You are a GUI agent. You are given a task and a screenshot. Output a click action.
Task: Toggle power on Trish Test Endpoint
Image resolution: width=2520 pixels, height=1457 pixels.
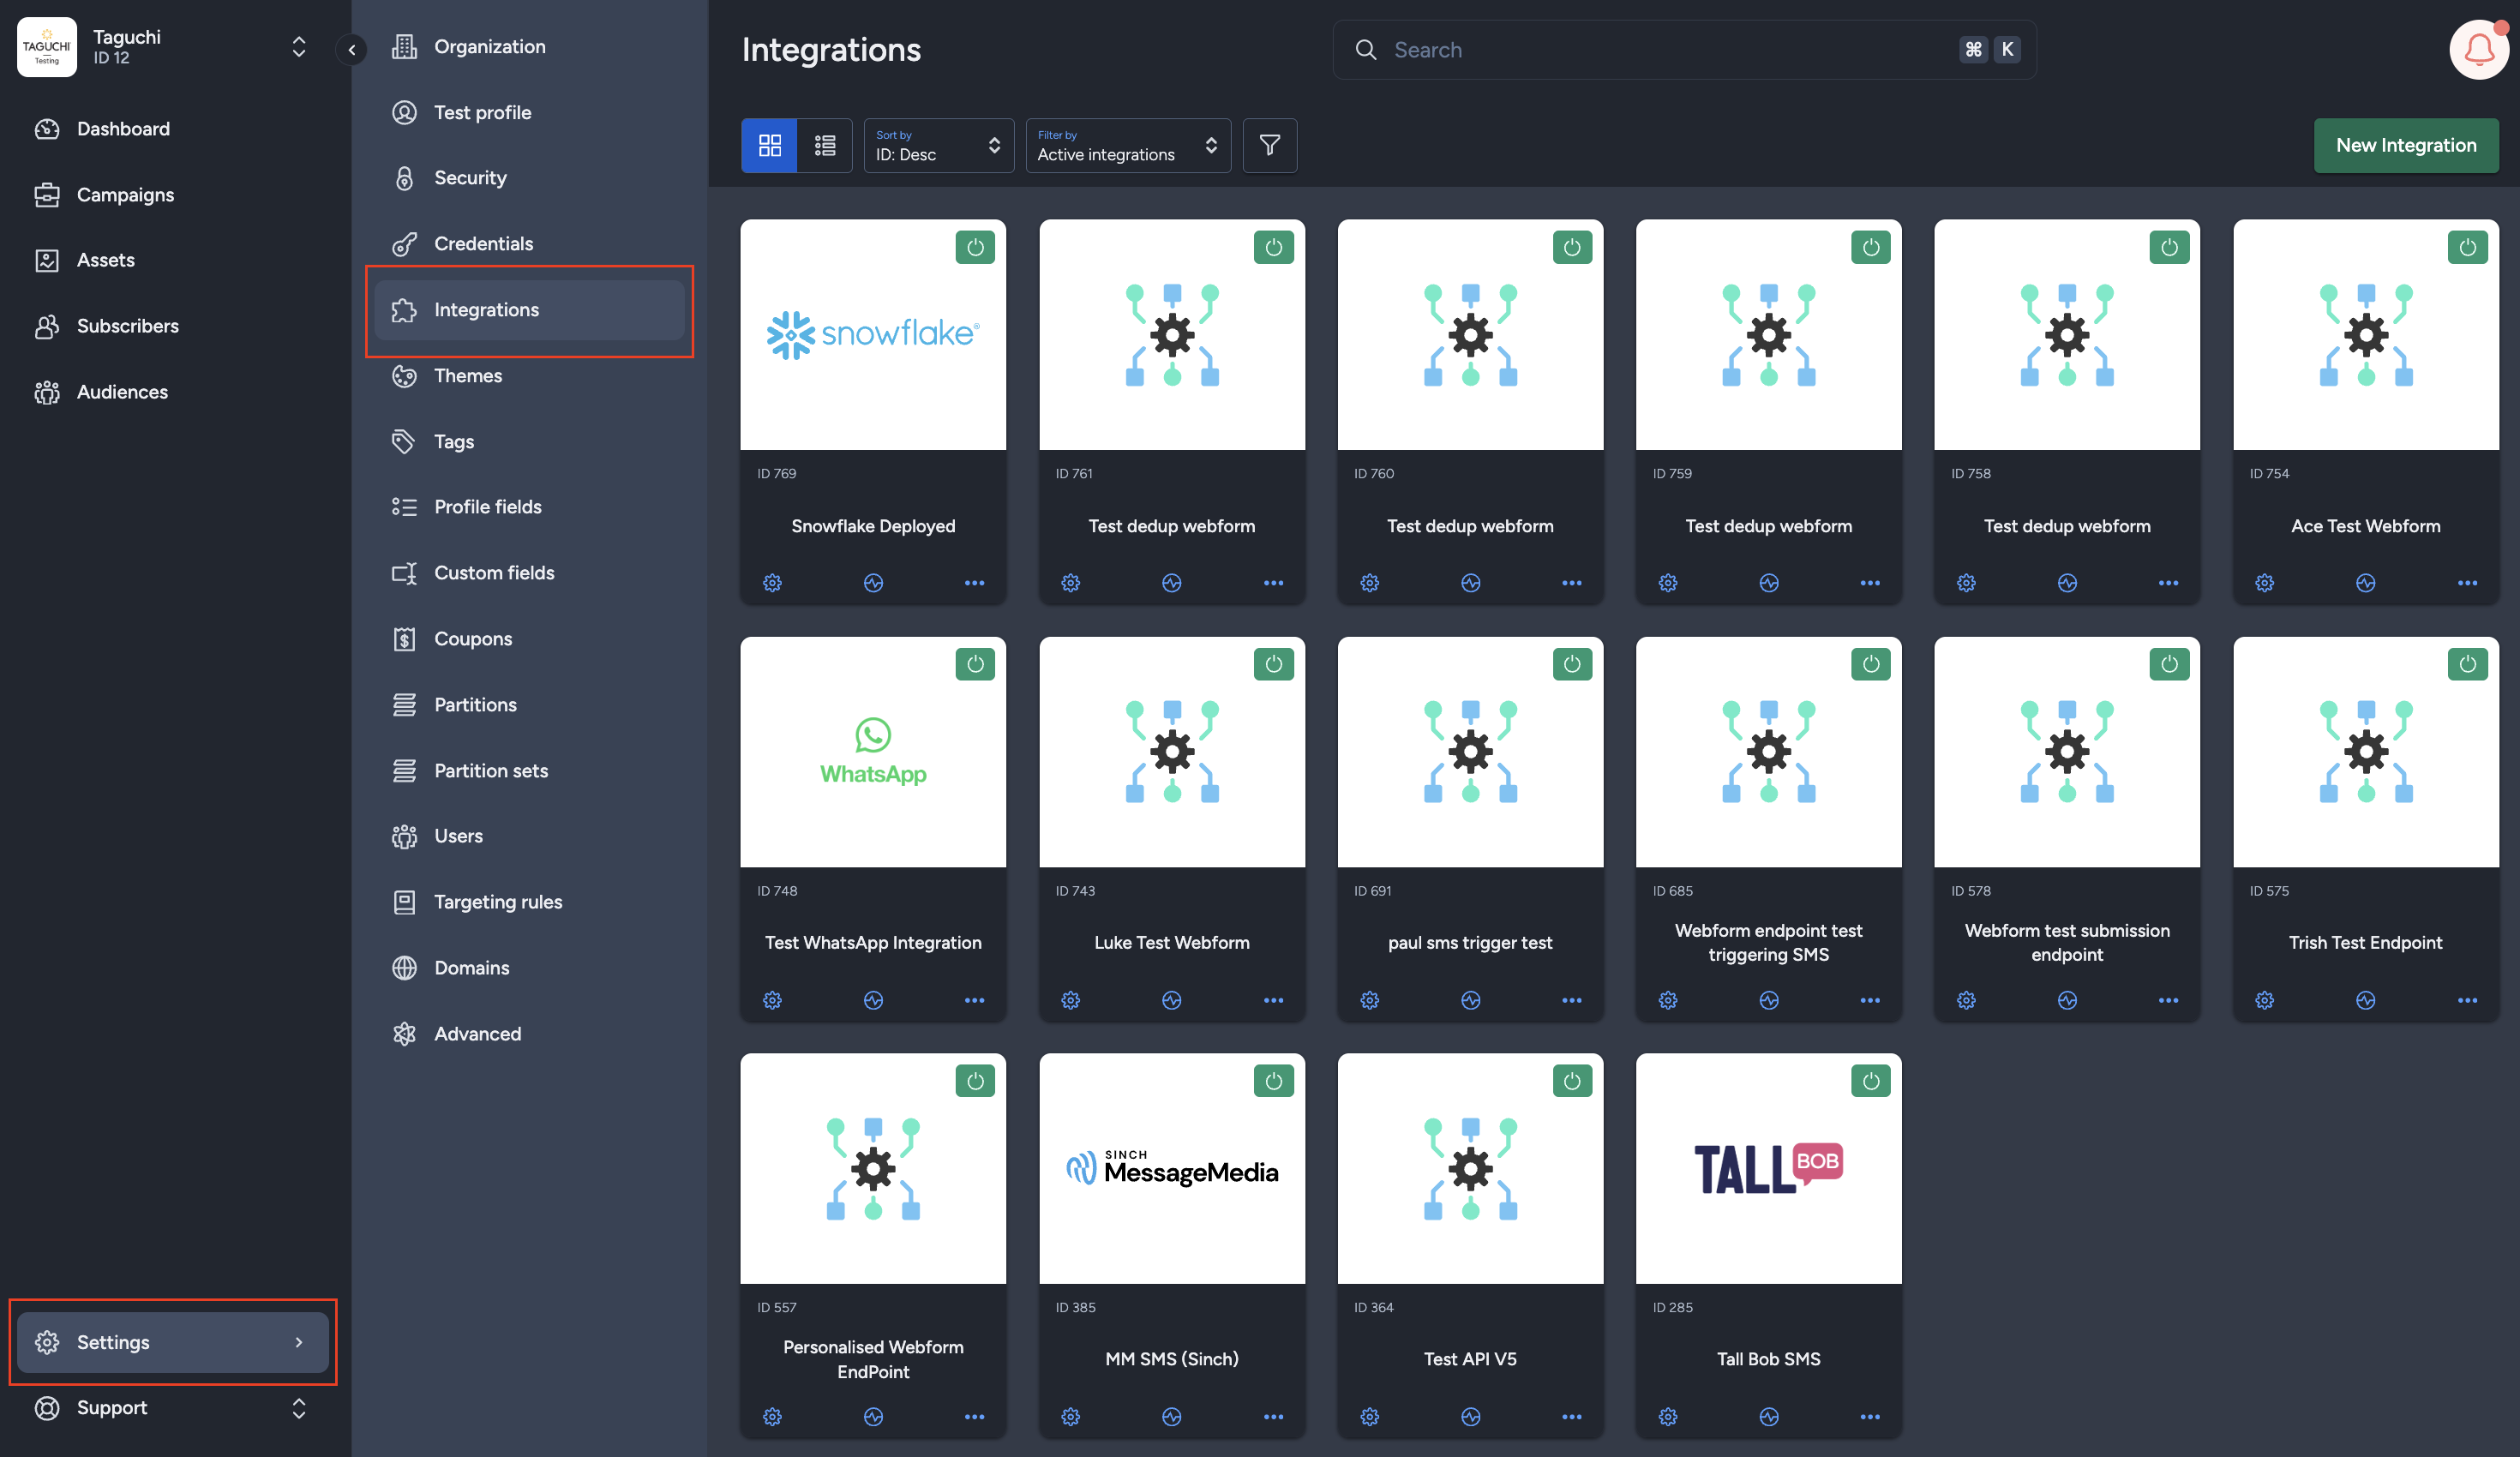tap(2467, 664)
